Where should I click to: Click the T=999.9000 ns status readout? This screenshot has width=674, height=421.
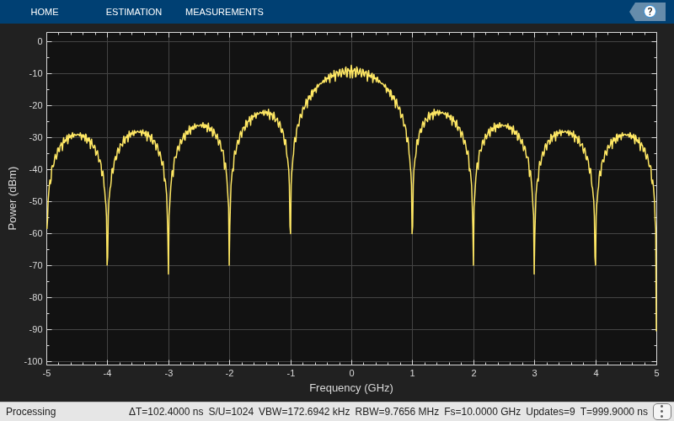point(614,412)
